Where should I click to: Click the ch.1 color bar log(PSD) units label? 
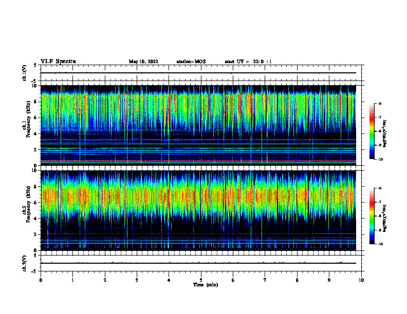click(385, 134)
